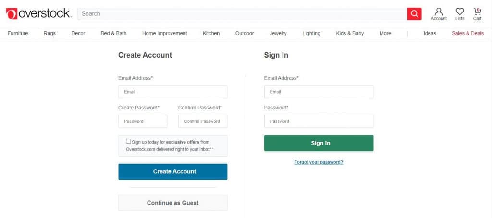Viewport: 492px width, 218px height.
Task: Click the Confirm Password field
Action: tap(203, 121)
